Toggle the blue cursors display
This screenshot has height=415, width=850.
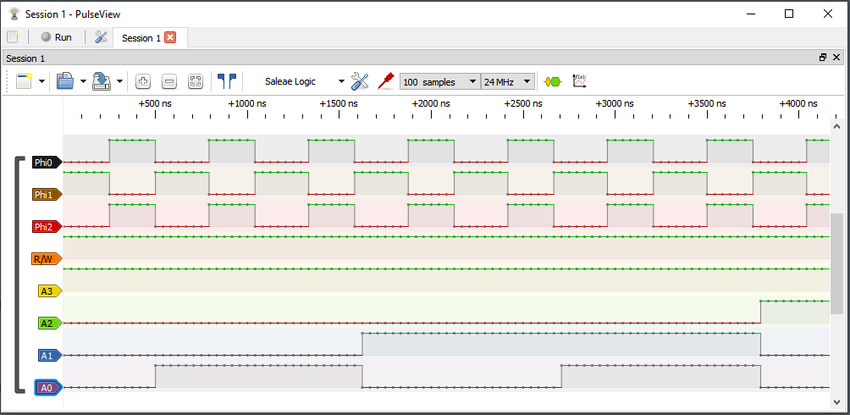coord(226,81)
